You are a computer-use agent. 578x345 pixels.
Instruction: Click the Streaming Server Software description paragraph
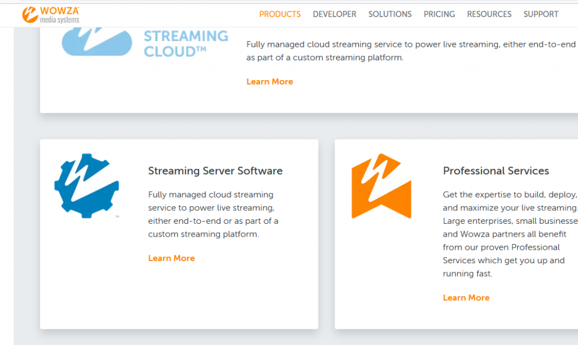click(213, 214)
